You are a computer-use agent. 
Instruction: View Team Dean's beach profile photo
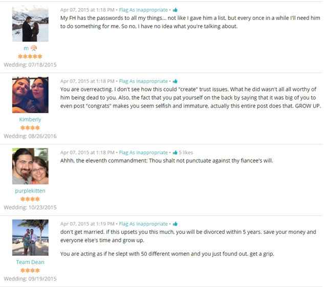pyautogui.click(x=30, y=237)
